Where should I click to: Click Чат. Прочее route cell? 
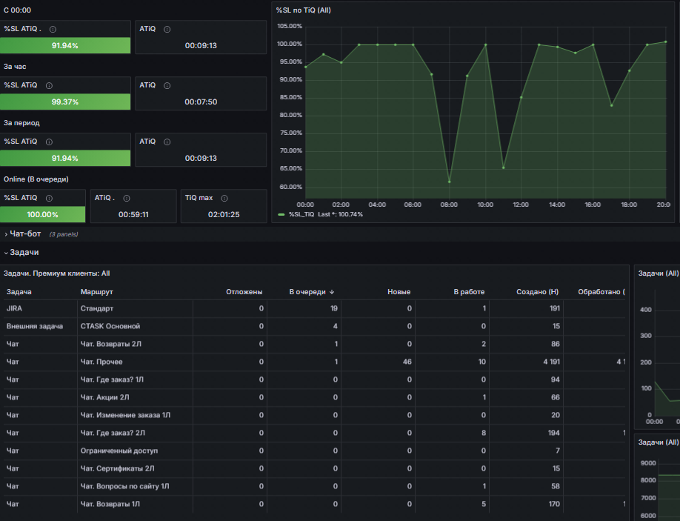[x=101, y=362]
